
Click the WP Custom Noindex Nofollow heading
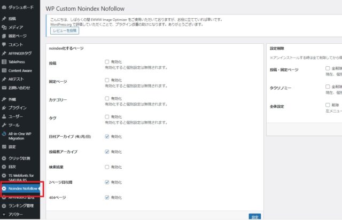[85, 9]
